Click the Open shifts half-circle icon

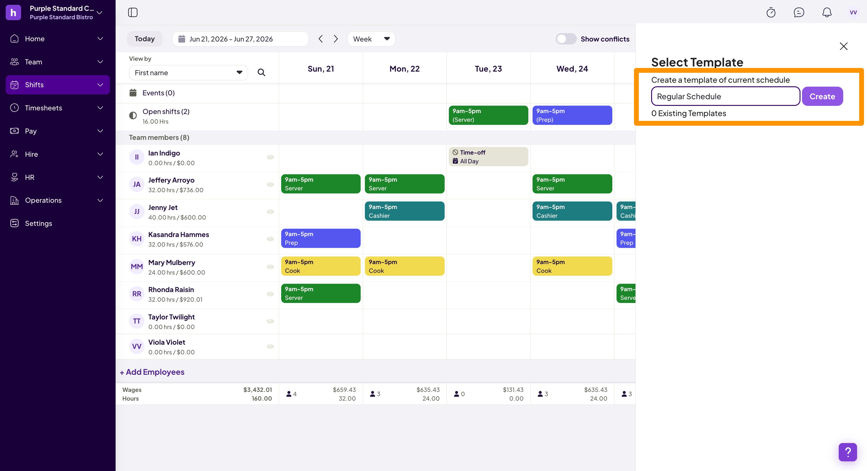tap(133, 115)
